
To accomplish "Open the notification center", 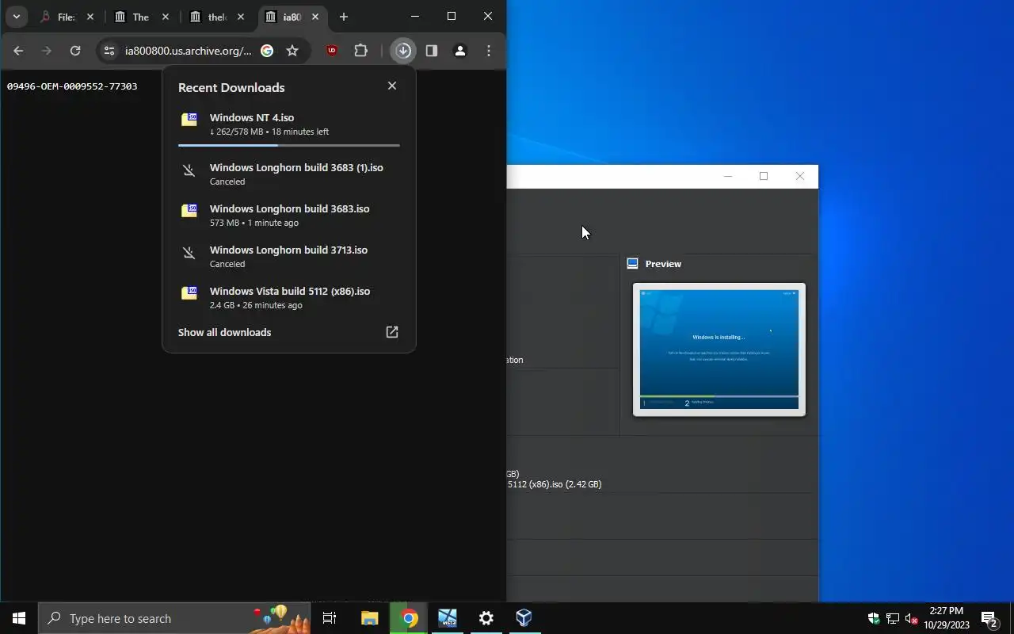I will pyautogui.click(x=989, y=618).
